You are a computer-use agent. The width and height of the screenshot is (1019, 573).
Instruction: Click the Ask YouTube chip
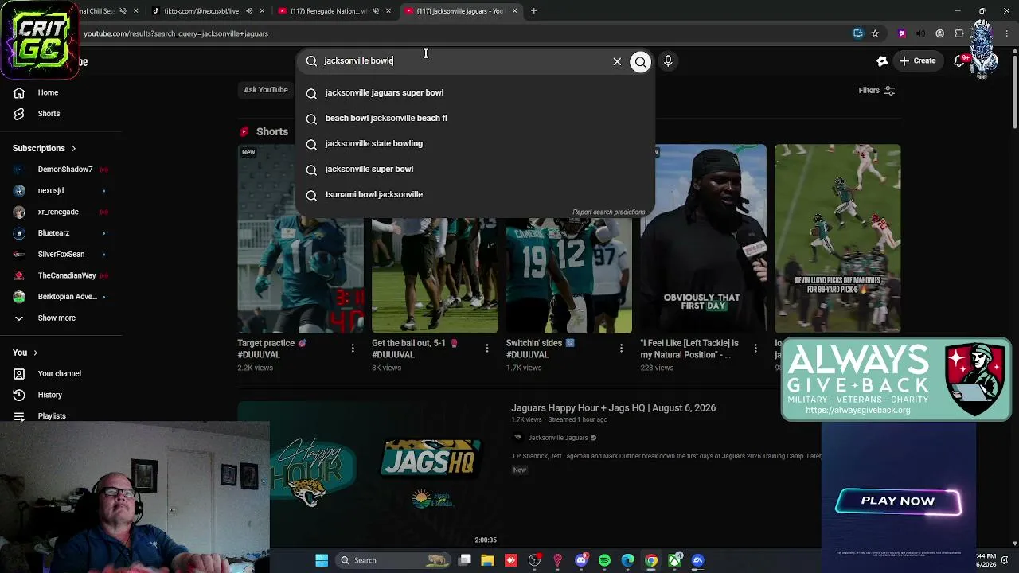pos(266,90)
